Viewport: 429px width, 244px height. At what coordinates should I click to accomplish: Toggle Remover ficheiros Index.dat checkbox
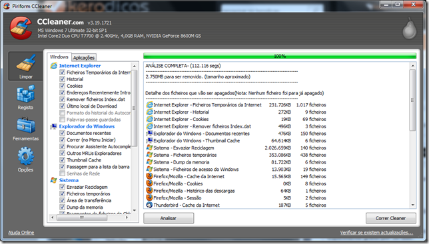(63, 99)
